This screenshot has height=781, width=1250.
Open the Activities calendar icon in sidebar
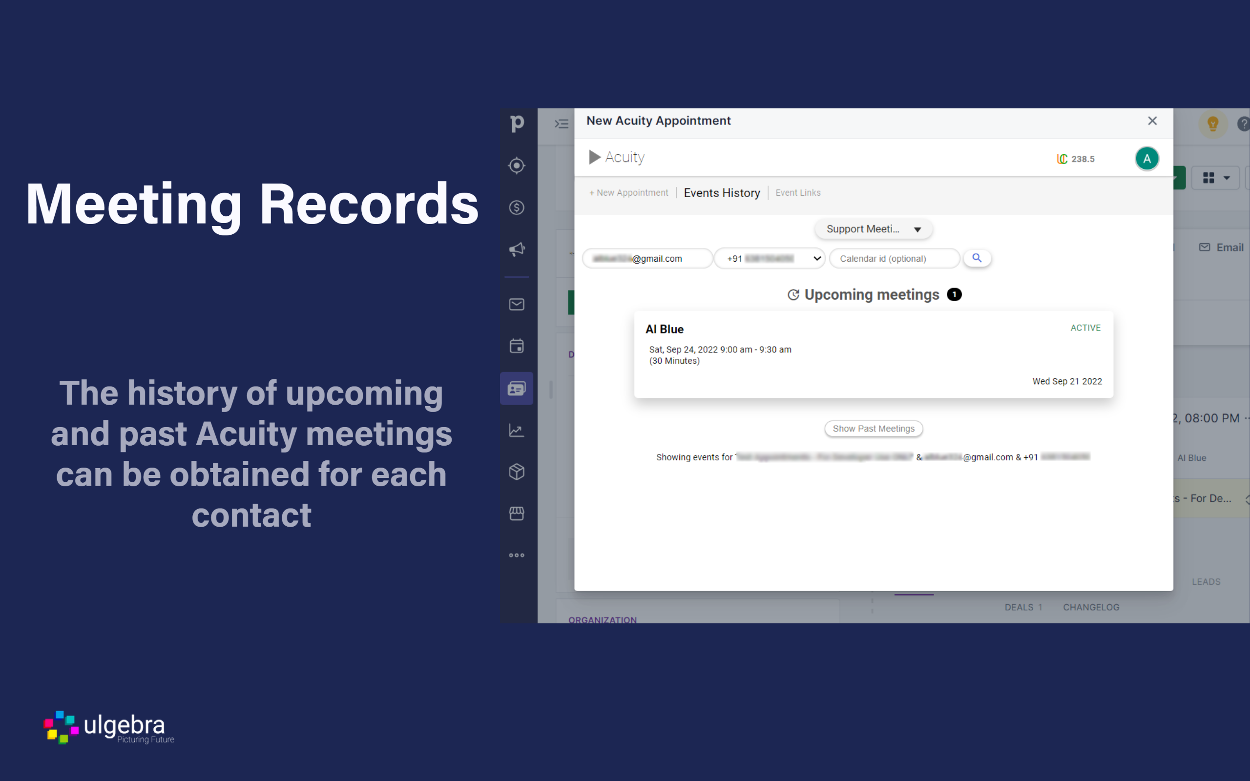tap(517, 346)
